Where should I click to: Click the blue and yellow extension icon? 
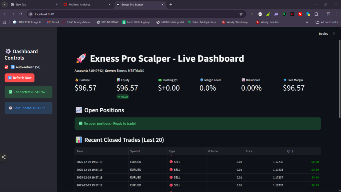pos(308,14)
